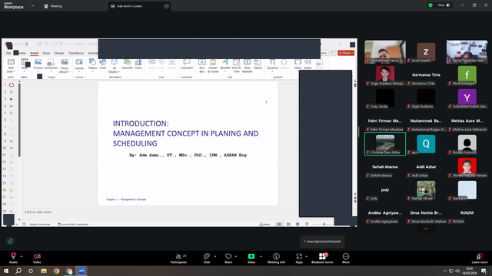Select slide thumbnail 5 in panel
This screenshot has width=492, height=276.
(12, 113)
